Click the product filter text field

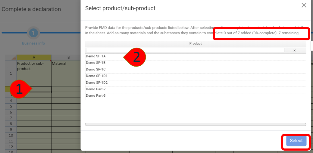click(x=185, y=50)
